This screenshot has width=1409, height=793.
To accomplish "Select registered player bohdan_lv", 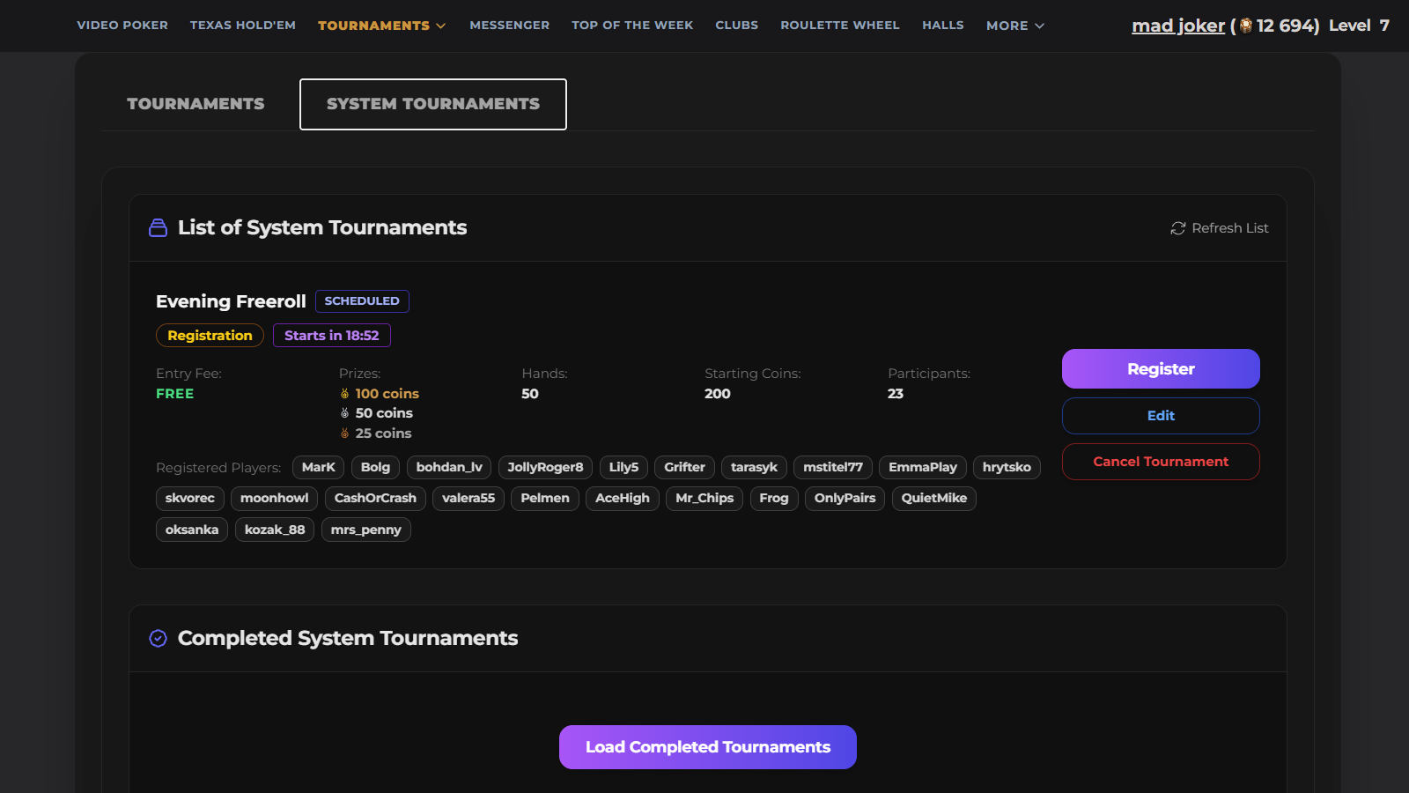I will (449, 467).
